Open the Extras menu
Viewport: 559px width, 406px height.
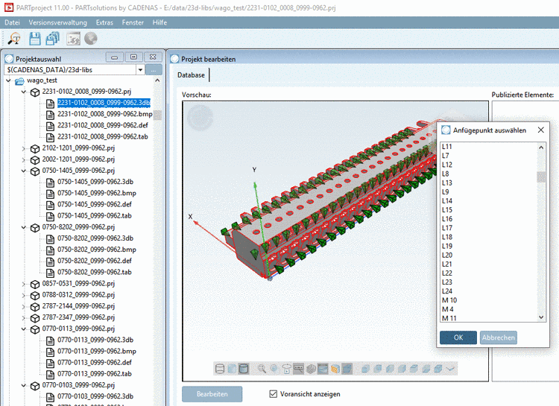click(104, 22)
